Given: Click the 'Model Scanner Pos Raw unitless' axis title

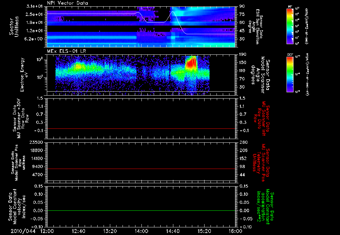Looking at the screenshot, I should click(18, 163).
